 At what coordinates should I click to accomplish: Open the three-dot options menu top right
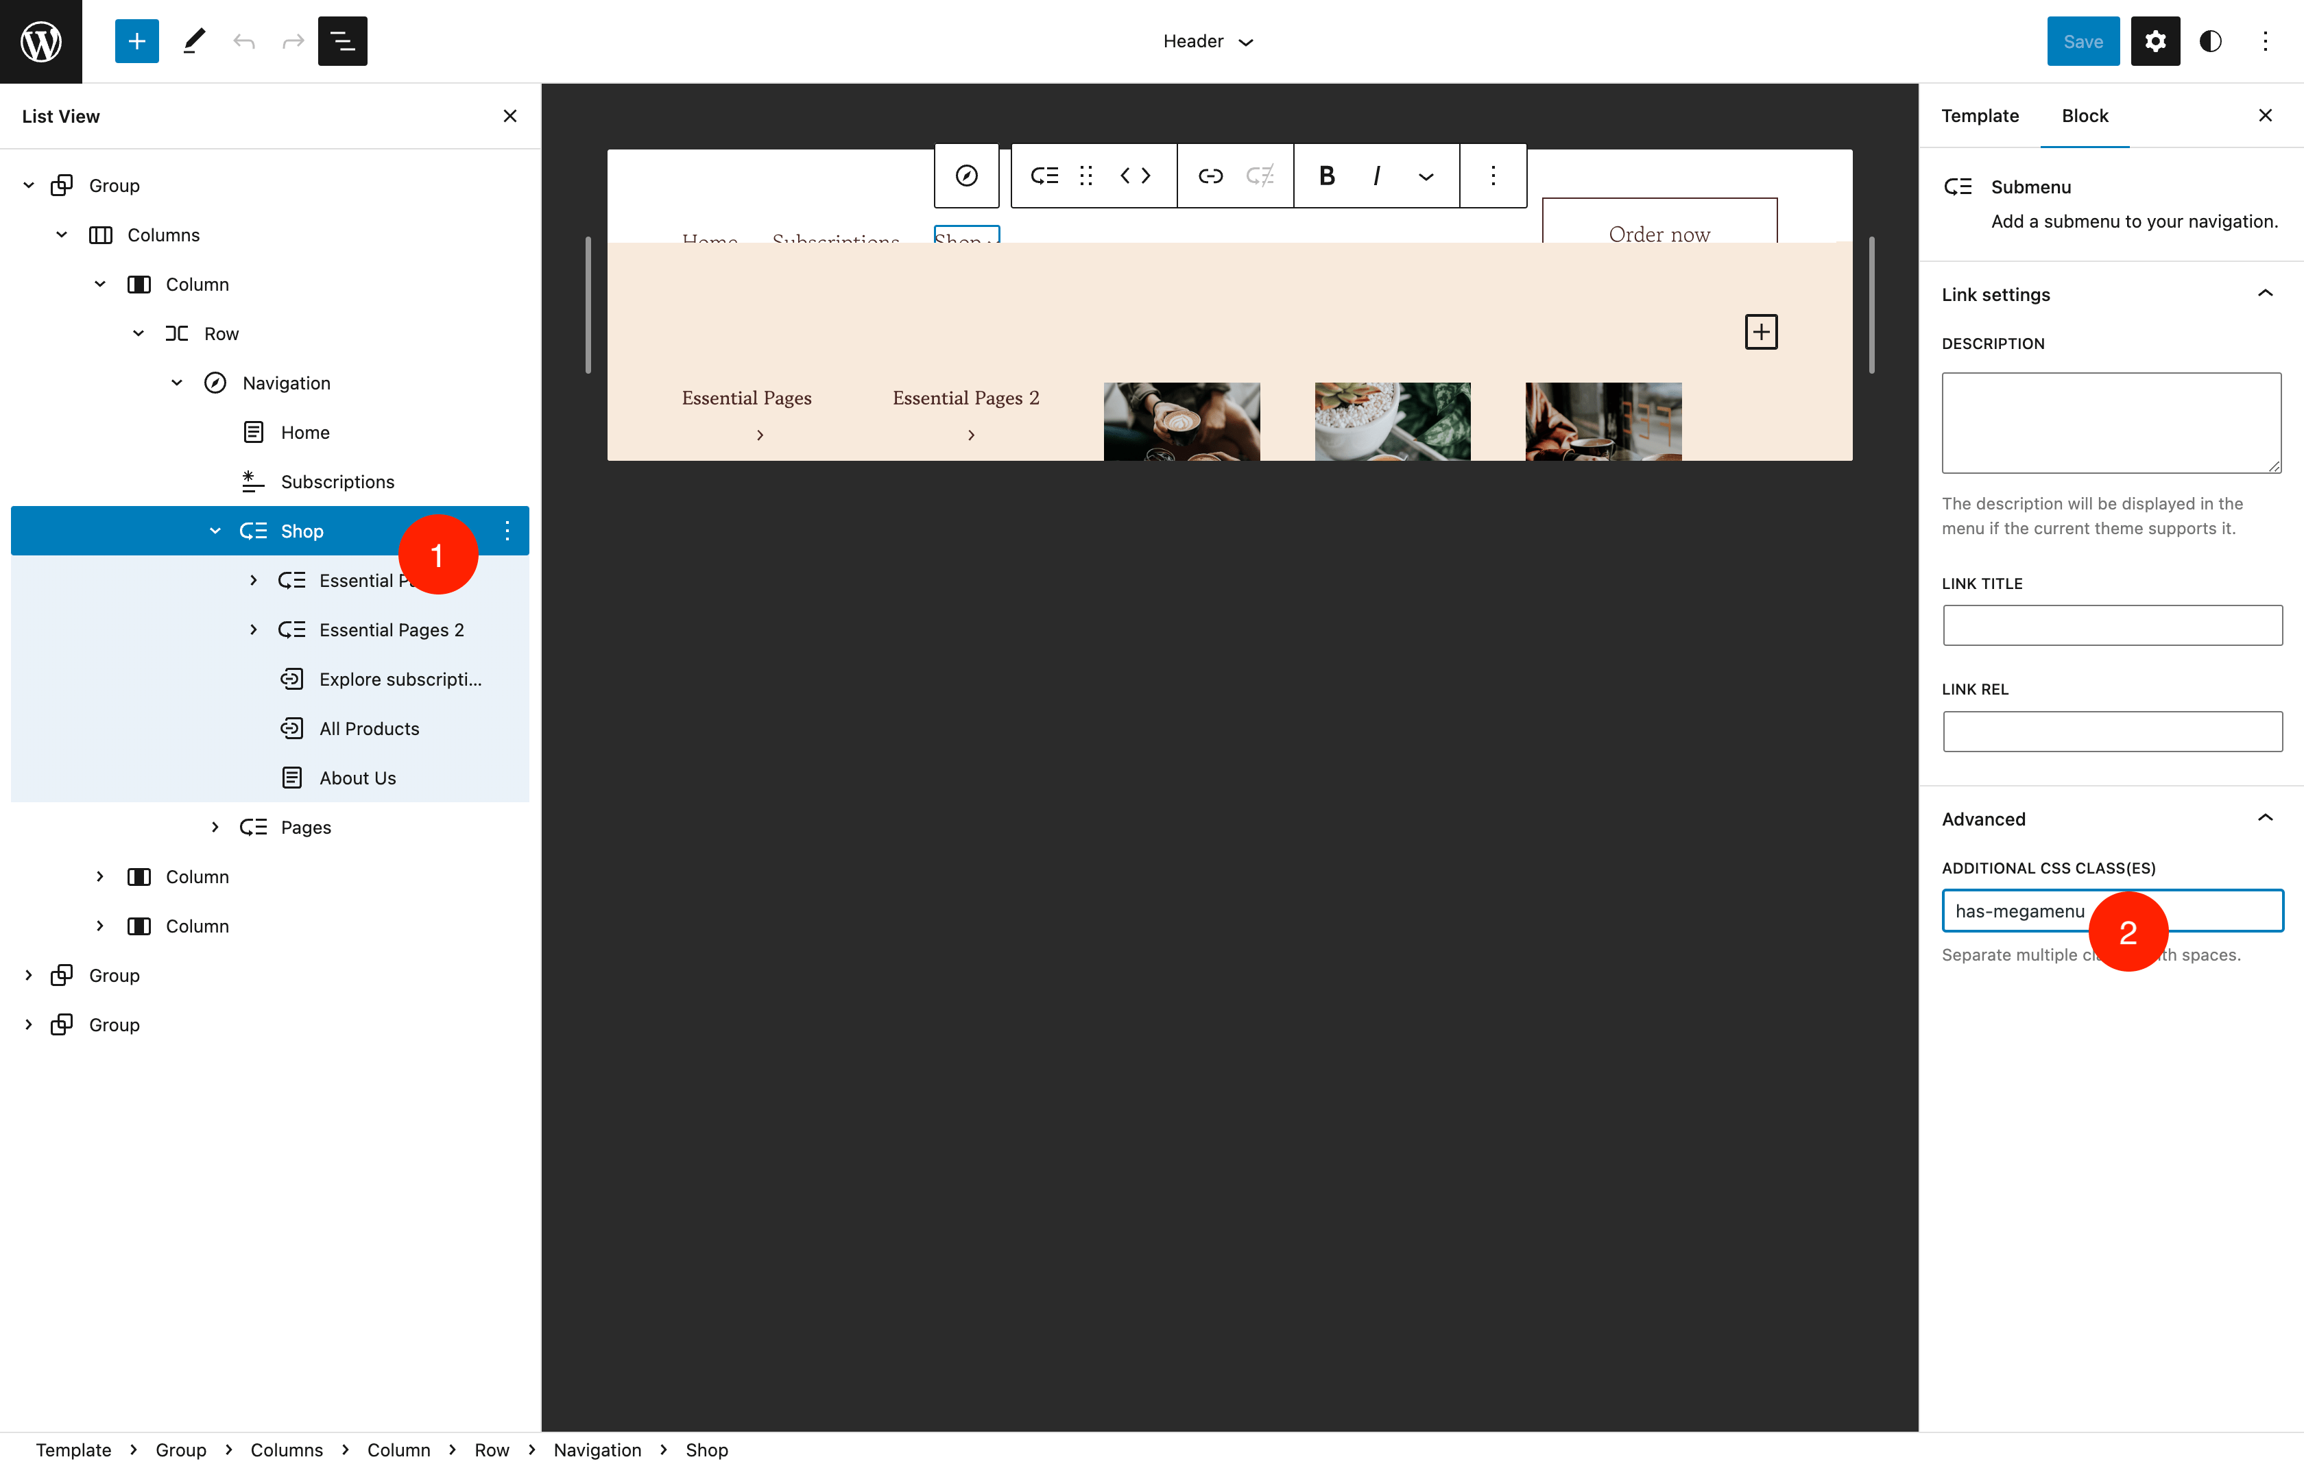[x=2266, y=41]
